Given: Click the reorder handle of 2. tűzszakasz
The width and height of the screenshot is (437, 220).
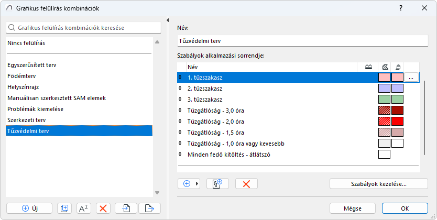Looking at the screenshot, I should pyautogui.click(x=181, y=89).
